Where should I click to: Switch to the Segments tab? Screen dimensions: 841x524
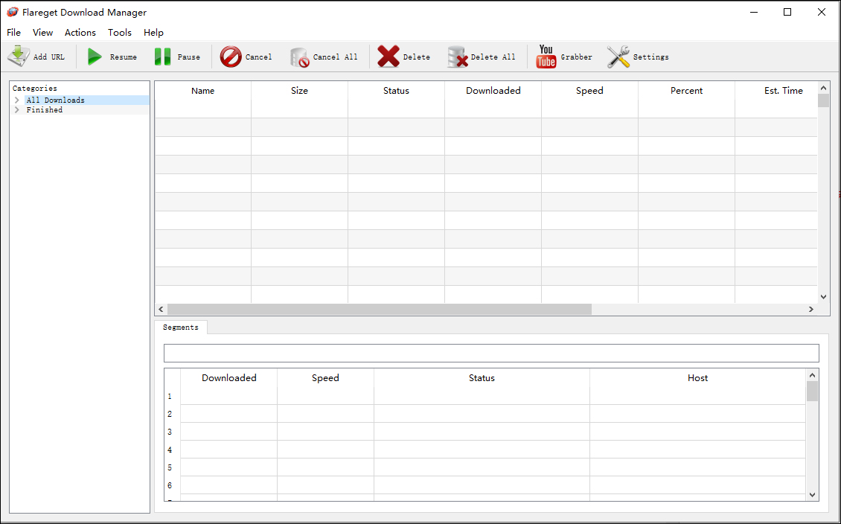tap(181, 327)
